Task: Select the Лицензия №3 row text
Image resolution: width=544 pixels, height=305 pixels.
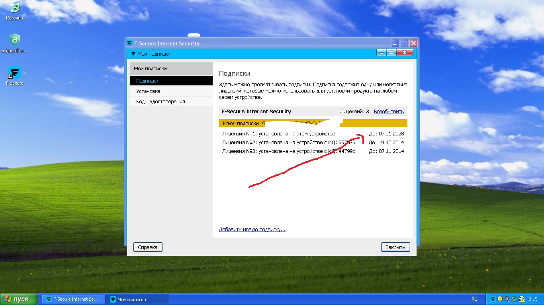Action: pyautogui.click(x=288, y=151)
